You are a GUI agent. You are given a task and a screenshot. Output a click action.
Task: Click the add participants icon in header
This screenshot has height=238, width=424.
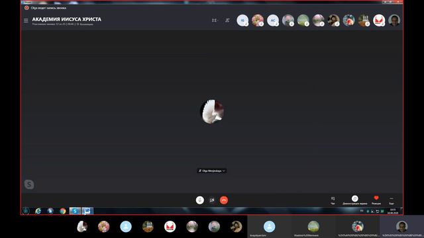pos(227,20)
